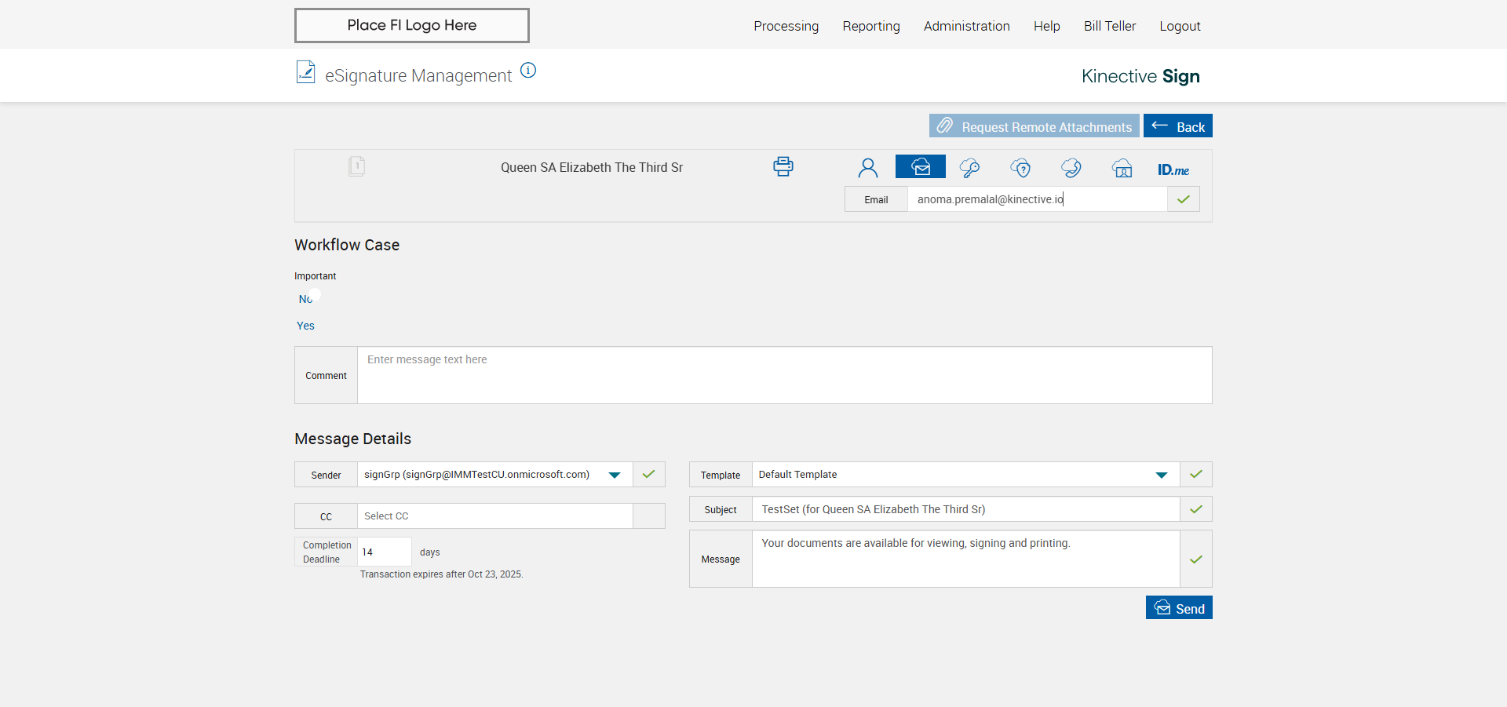Open the Select CC dropdown
Screen dimensions: 1507x707
pyautogui.click(x=494, y=516)
